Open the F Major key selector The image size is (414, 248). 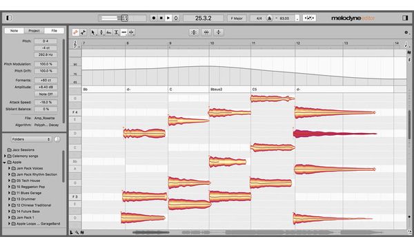tap(237, 18)
